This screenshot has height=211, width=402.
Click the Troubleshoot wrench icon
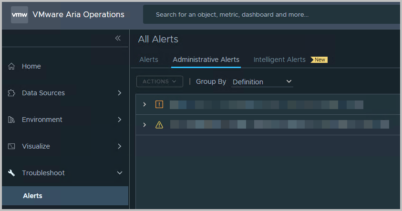coord(11,173)
